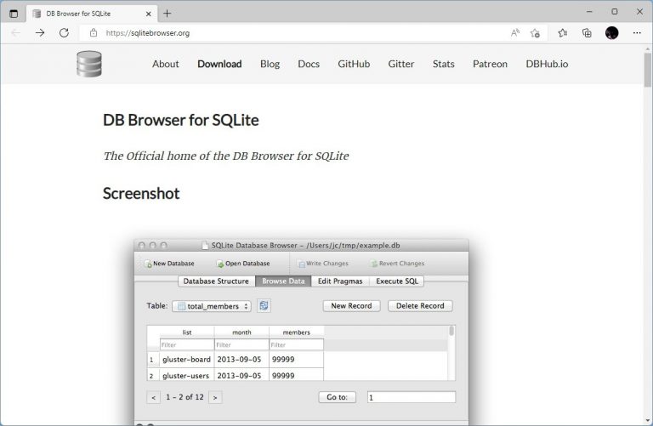
Task: Click the DB Browser for SQLite logo
Action: click(88, 64)
